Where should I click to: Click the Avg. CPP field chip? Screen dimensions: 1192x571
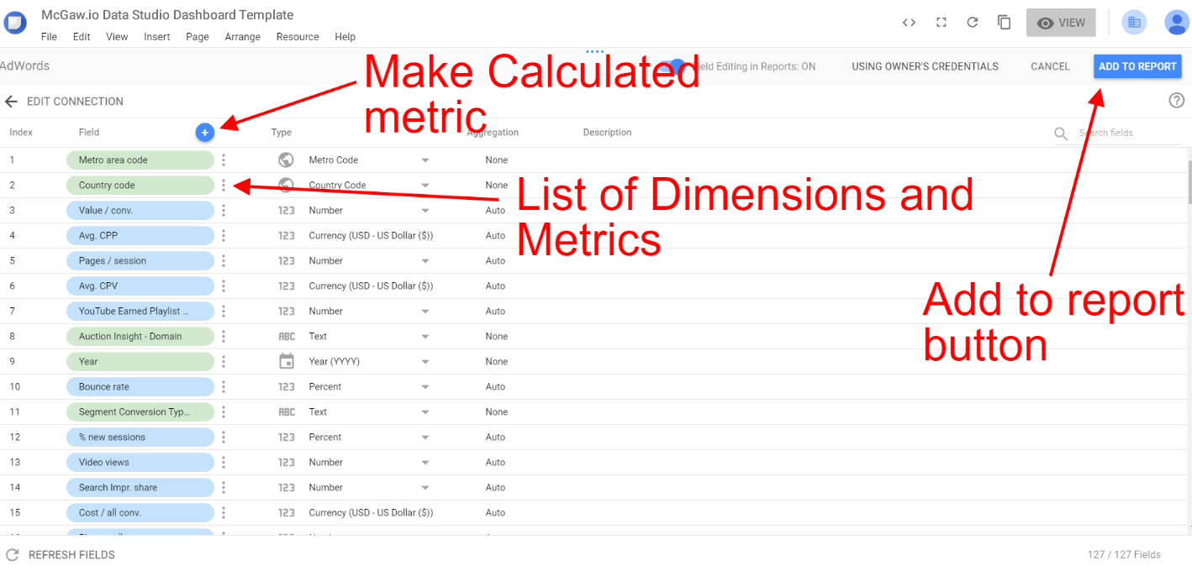click(140, 235)
